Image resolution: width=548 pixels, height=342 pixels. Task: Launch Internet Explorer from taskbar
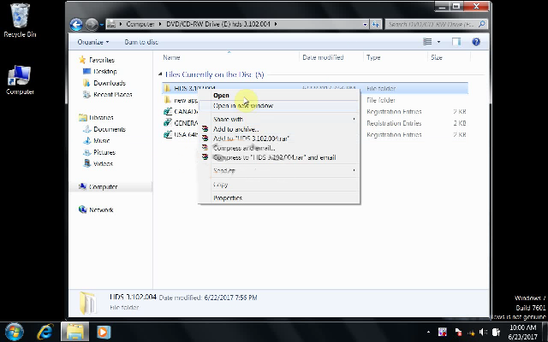tap(45, 332)
